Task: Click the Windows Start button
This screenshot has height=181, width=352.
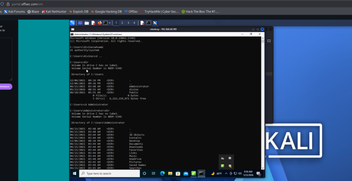Action: [x=74, y=173]
